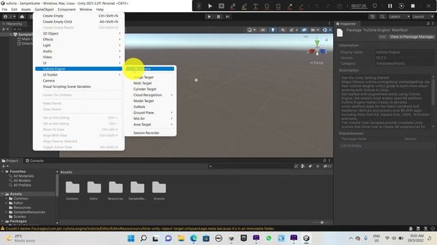Open the Component menu

67,10
